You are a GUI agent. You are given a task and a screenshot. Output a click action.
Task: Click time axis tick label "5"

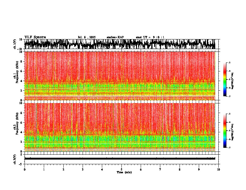tap(121, 170)
